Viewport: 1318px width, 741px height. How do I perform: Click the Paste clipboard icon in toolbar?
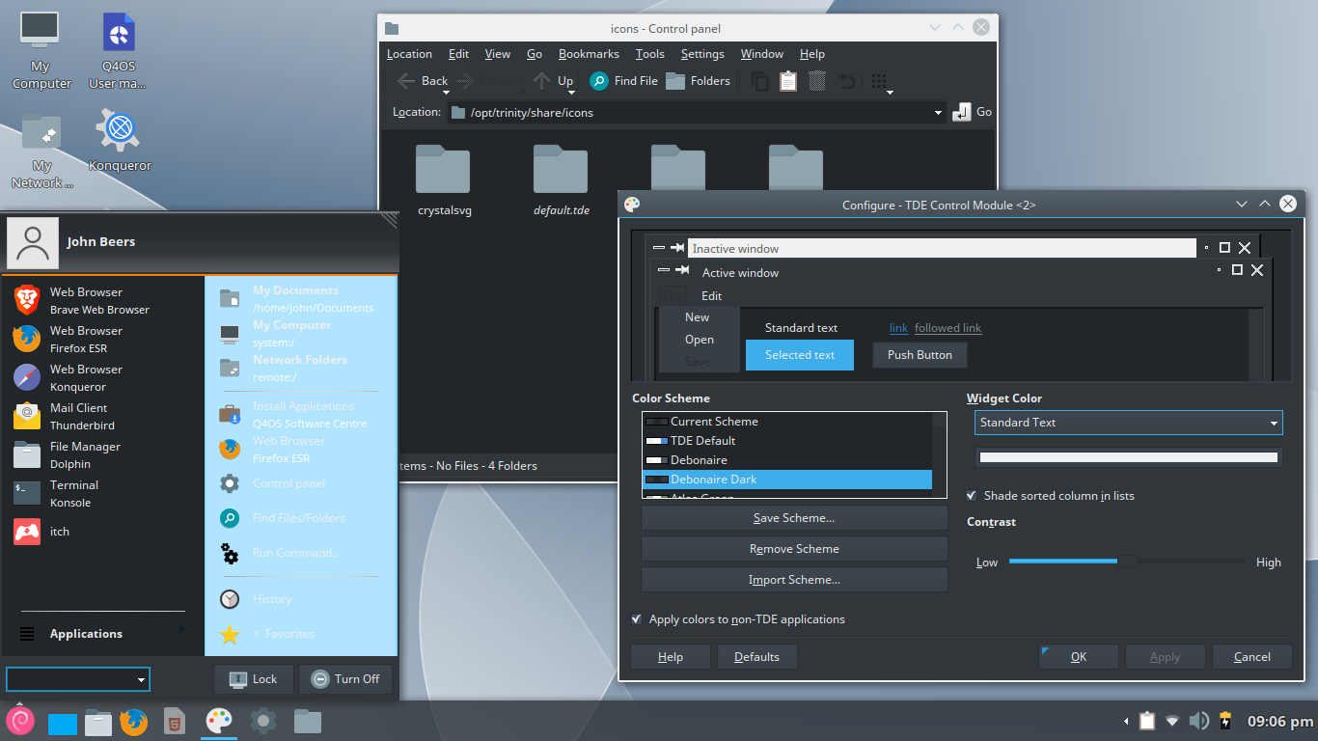tap(788, 82)
